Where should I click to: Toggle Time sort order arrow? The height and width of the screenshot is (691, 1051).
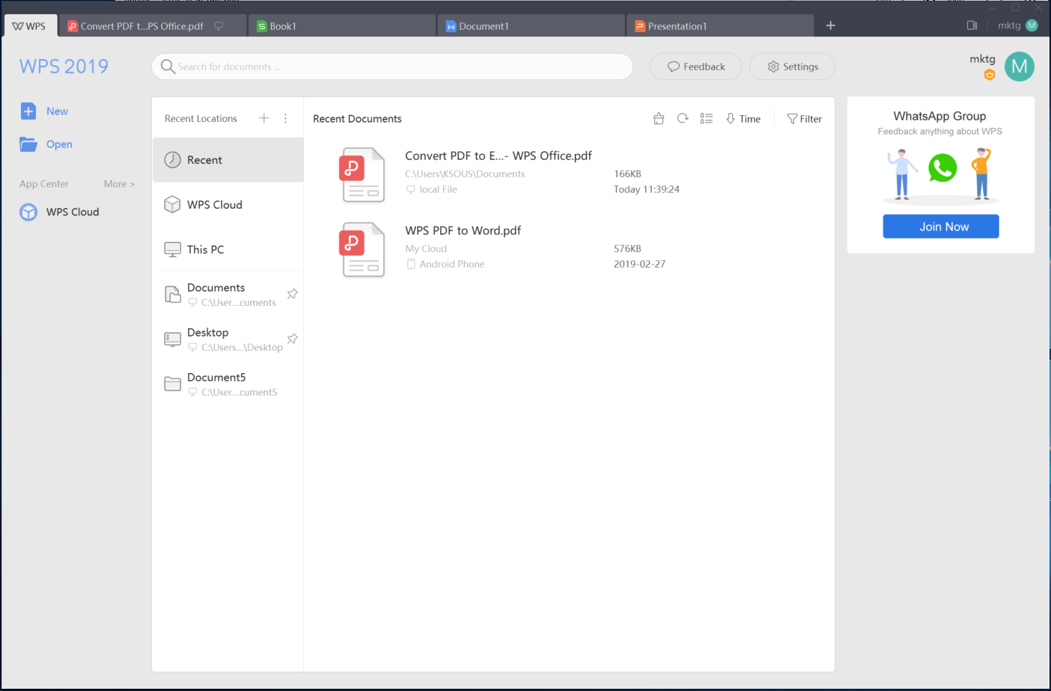click(x=729, y=118)
